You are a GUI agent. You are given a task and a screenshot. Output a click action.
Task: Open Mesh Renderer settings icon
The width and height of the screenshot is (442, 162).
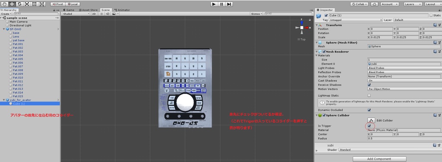(439, 52)
